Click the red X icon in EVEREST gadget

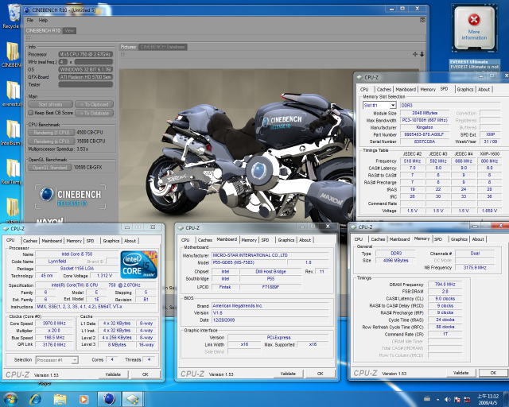coord(474,20)
